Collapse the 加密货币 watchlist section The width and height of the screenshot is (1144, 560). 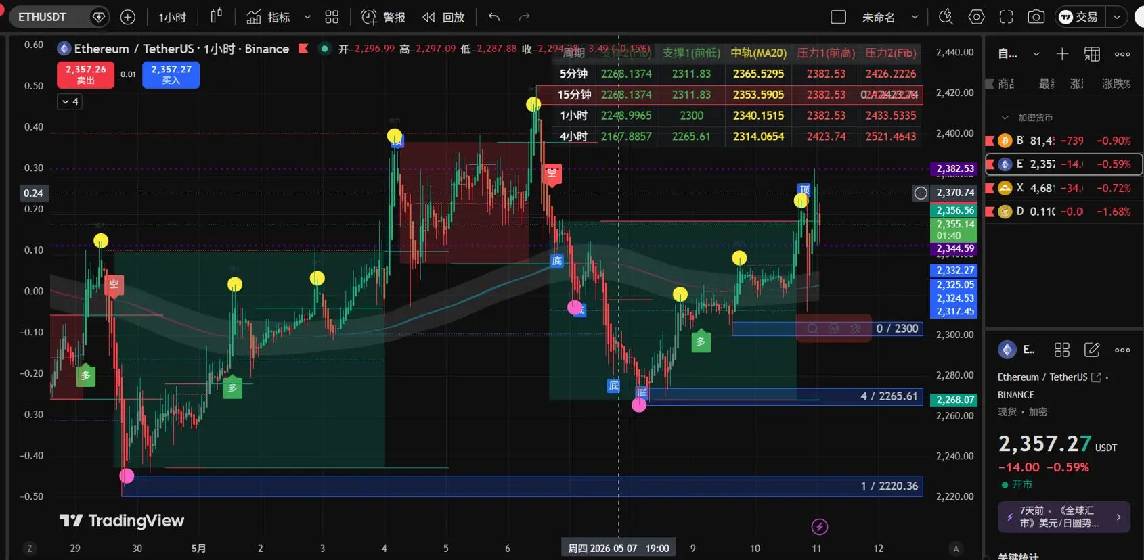pos(1005,118)
